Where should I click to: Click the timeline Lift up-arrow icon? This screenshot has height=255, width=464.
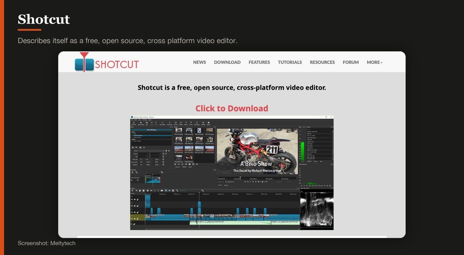tap(155, 190)
